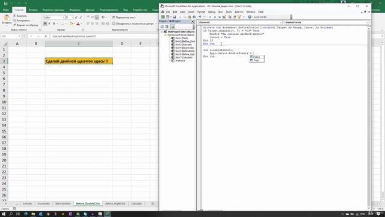Click Windows Start button on taskbar
385x217 pixels.
pyautogui.click(x=4, y=214)
